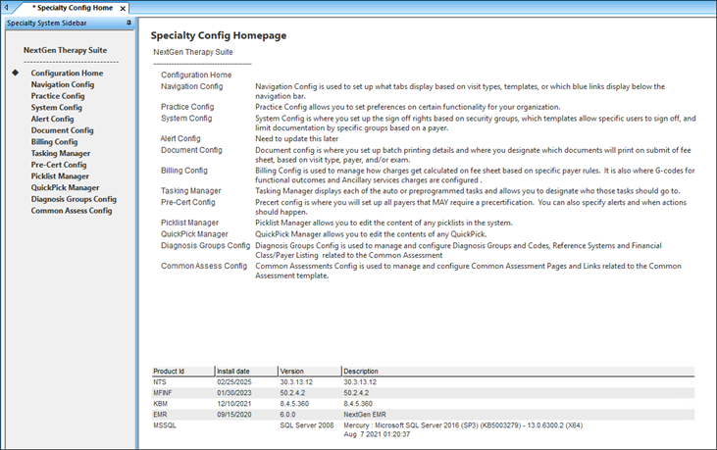717x450 pixels.
Task: Click Billing Config on the homepage list
Action: [x=183, y=171]
